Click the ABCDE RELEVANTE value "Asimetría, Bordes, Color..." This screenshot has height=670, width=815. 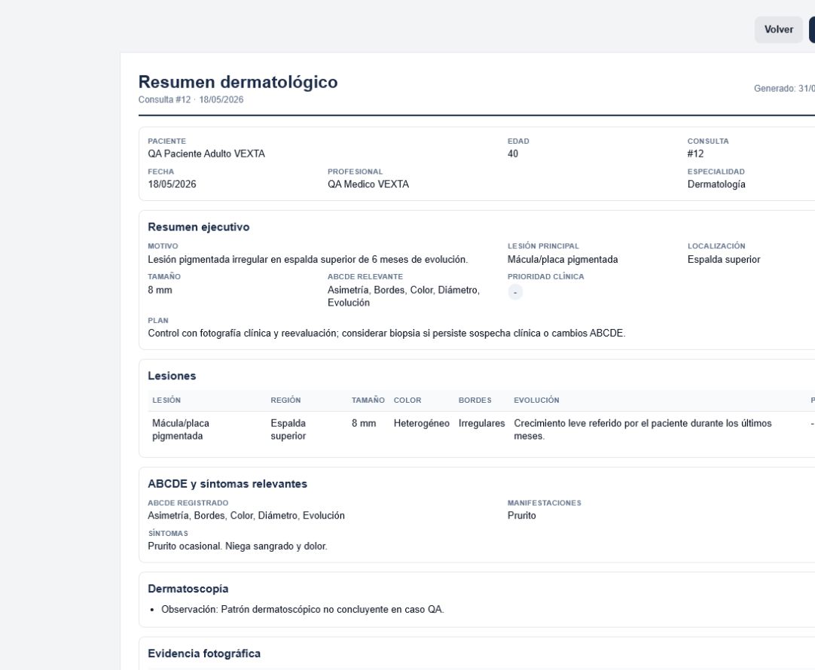coord(403,297)
